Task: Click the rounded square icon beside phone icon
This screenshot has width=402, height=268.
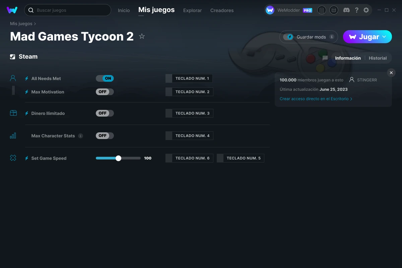Action: (x=334, y=10)
